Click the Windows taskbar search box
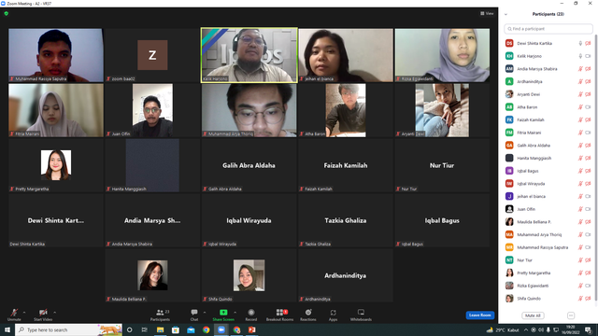Image resolution: width=598 pixels, height=336 pixels. click(x=68, y=329)
